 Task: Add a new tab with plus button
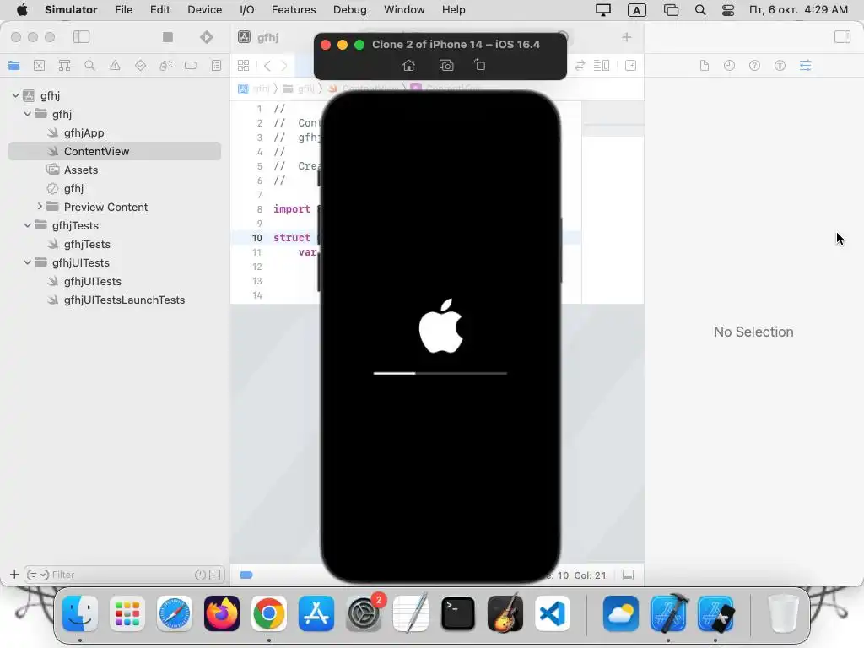(627, 37)
